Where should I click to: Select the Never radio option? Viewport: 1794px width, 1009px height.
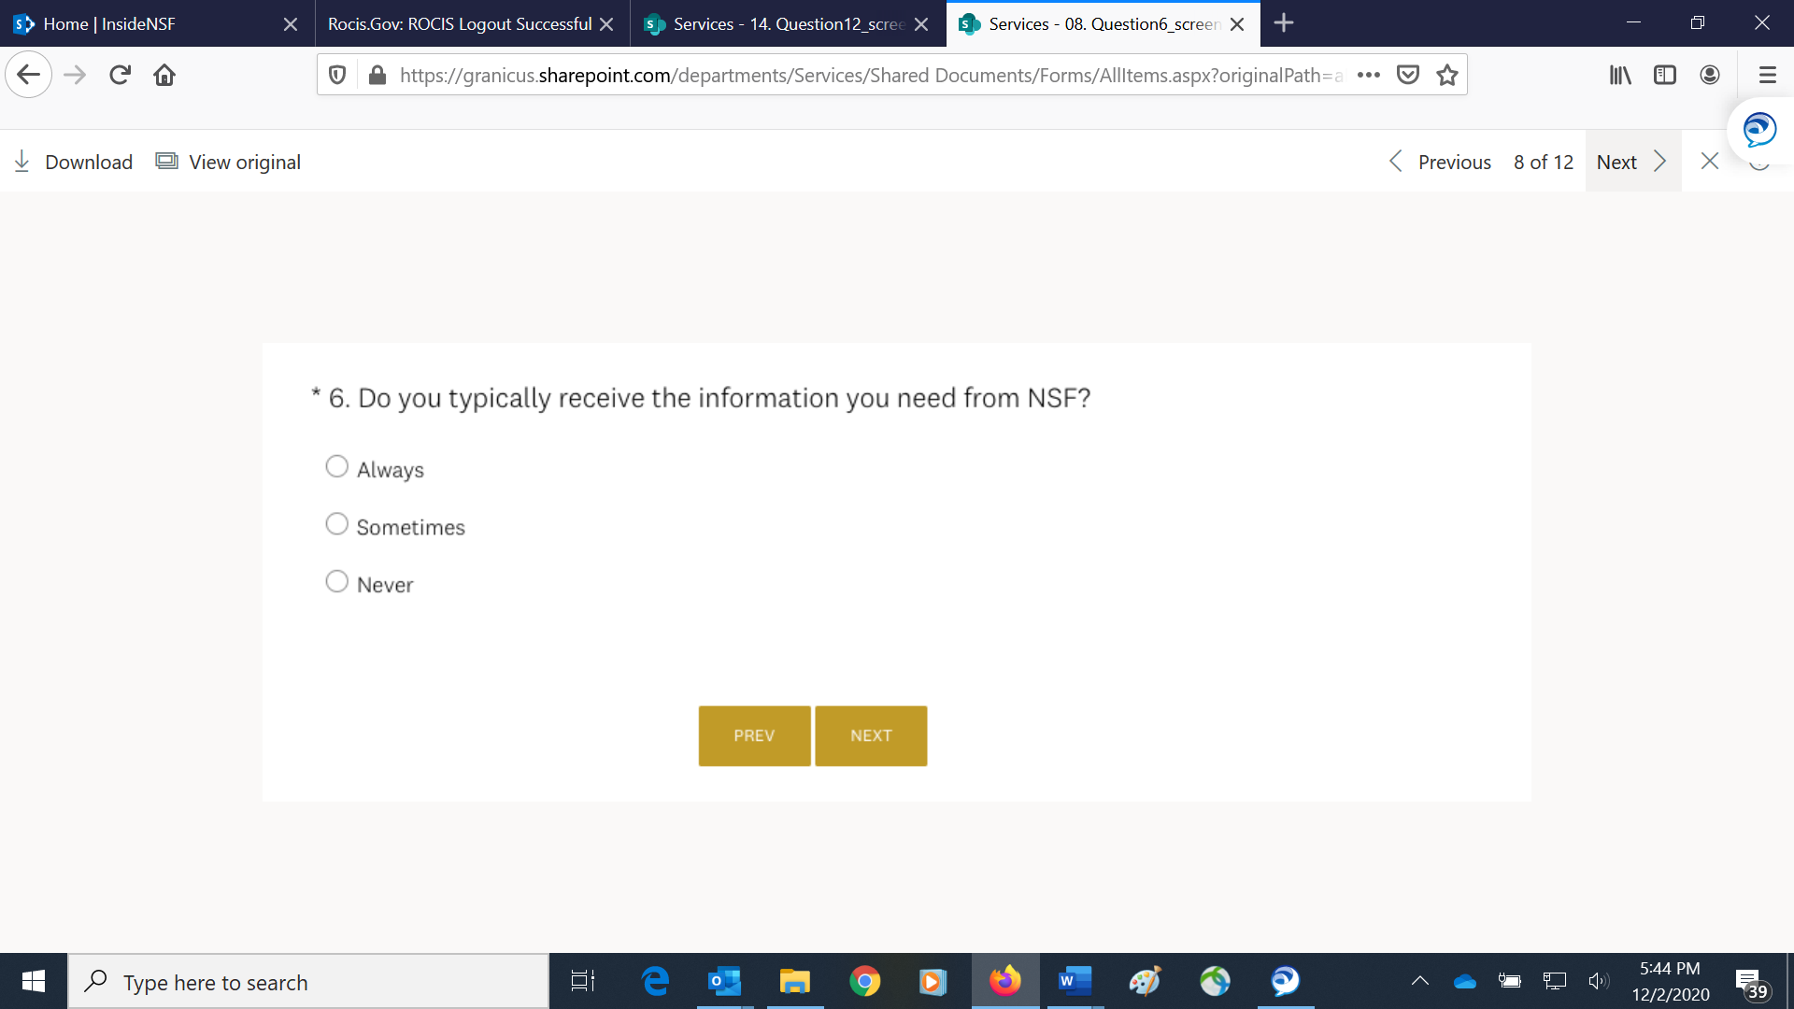click(336, 581)
